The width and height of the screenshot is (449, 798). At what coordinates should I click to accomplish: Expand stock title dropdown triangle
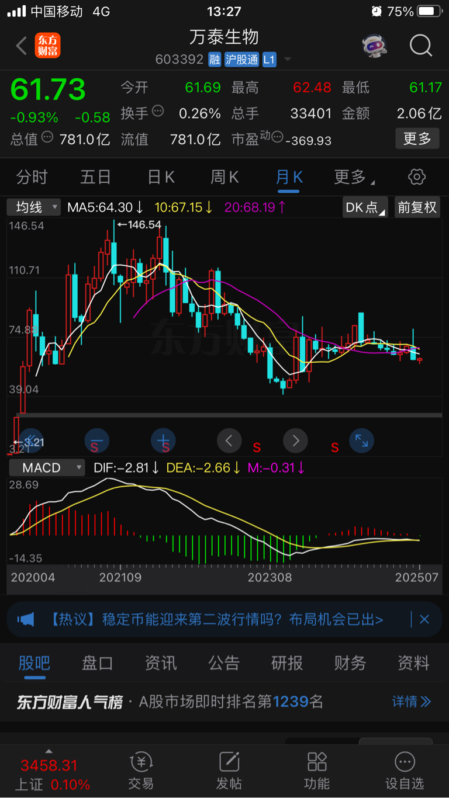coord(287,60)
